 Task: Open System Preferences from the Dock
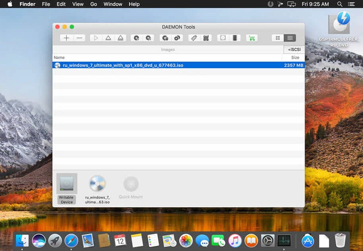pos(268,241)
